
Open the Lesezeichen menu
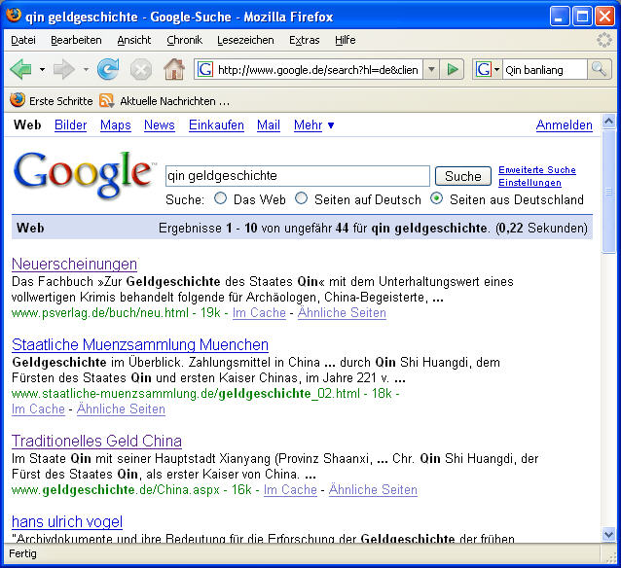(245, 40)
